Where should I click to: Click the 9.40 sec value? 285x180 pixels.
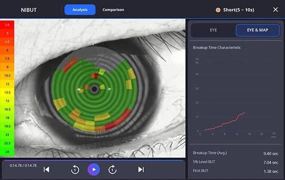(x=271, y=153)
